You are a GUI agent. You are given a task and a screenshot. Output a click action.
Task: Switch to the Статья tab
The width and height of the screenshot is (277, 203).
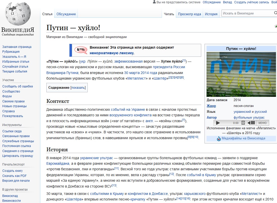(47, 14)
